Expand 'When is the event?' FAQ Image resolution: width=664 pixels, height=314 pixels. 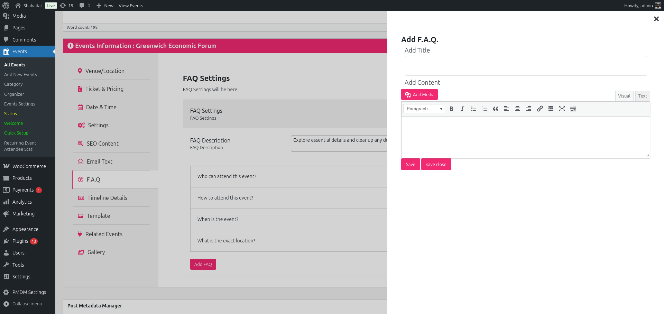click(289, 219)
